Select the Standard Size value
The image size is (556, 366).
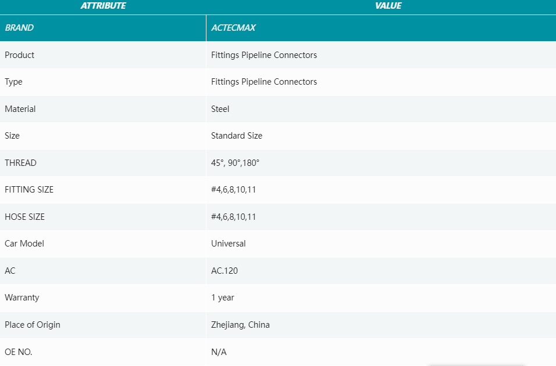[x=237, y=136]
